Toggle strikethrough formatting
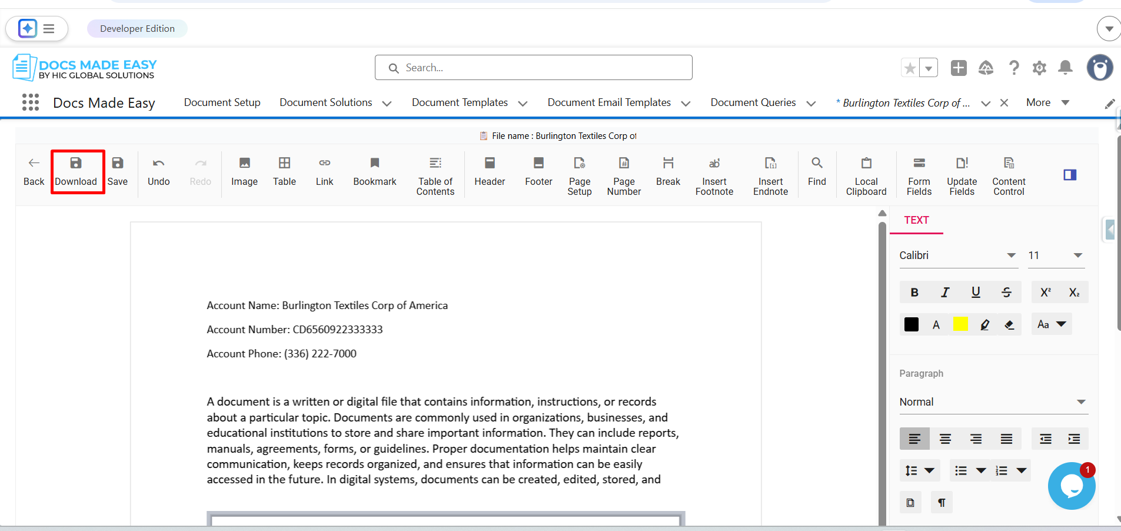Screen dimensions: 1121x531 coord(1006,292)
